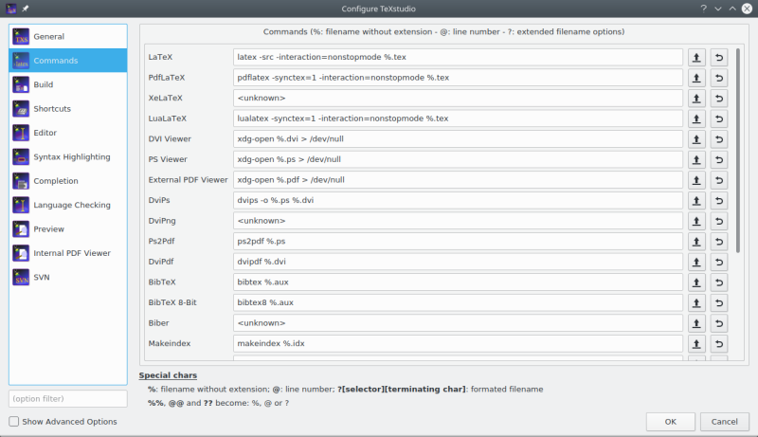Browse for DviPng executable
758x437 pixels.
click(696, 221)
